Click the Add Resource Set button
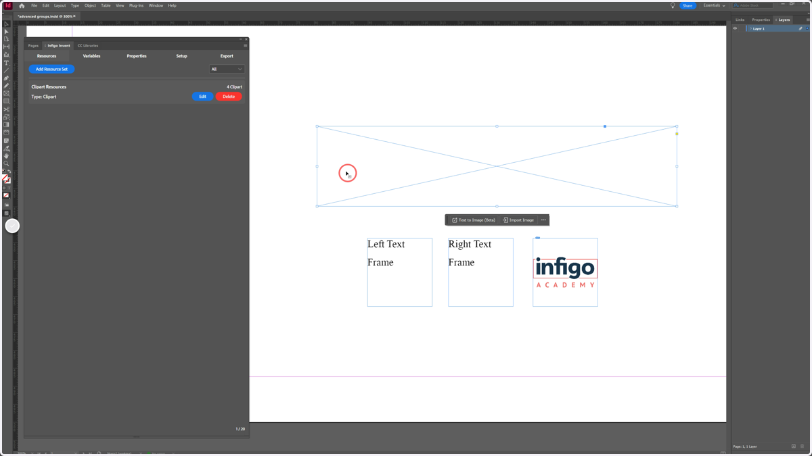This screenshot has height=456, width=812. [x=51, y=69]
